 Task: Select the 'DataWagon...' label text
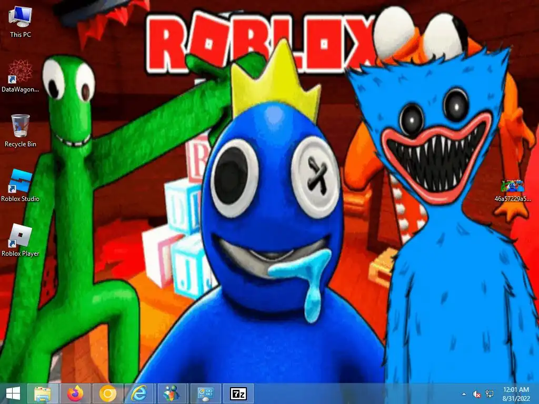(21, 89)
